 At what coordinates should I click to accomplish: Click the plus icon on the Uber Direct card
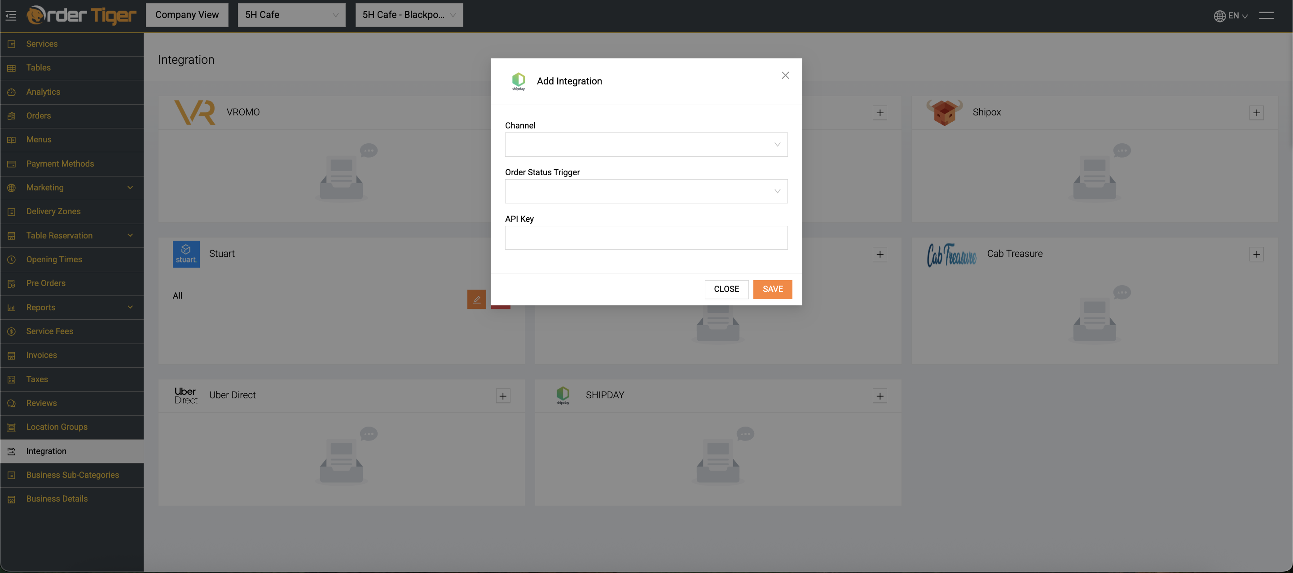pyautogui.click(x=502, y=396)
